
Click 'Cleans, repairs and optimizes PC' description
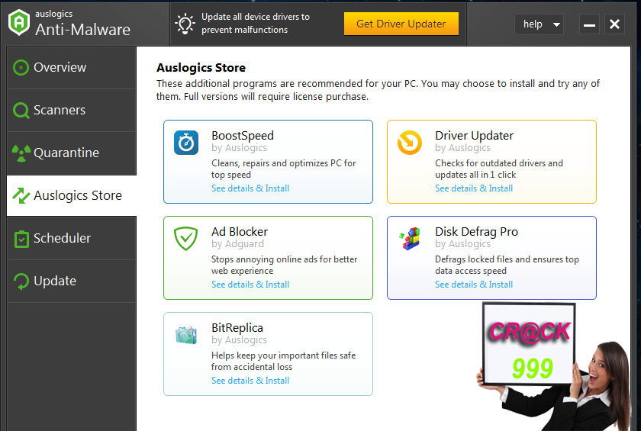coord(283,169)
